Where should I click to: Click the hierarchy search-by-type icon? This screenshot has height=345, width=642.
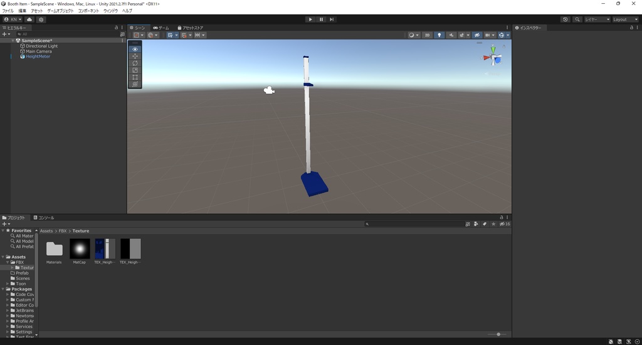pos(122,34)
